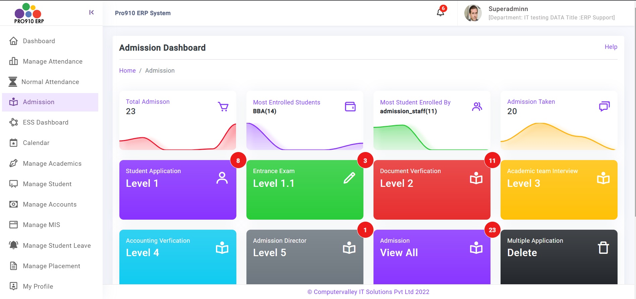Click the pencil icon on Entrance Exam card

349,178
